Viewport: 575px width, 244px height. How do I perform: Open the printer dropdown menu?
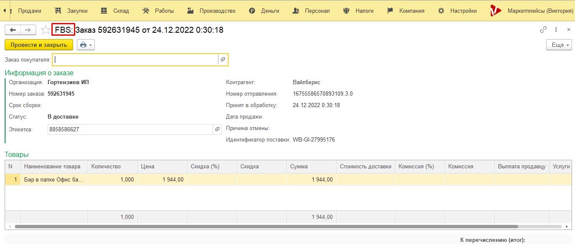[x=86, y=45]
